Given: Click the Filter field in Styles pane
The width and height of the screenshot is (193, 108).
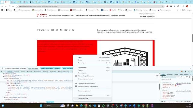Looking at the screenshot, I should tap(169, 77).
